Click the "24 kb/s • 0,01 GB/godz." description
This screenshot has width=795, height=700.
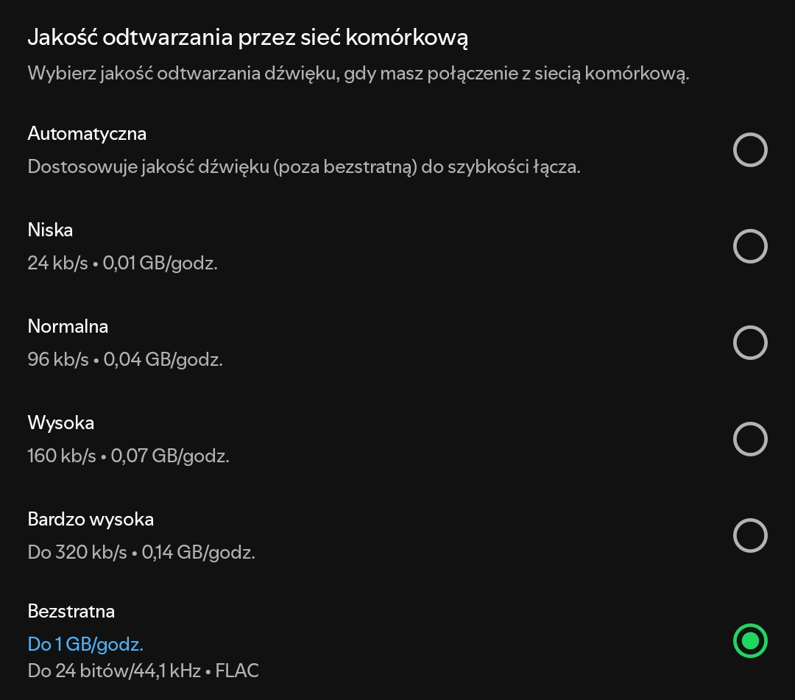coord(122,263)
